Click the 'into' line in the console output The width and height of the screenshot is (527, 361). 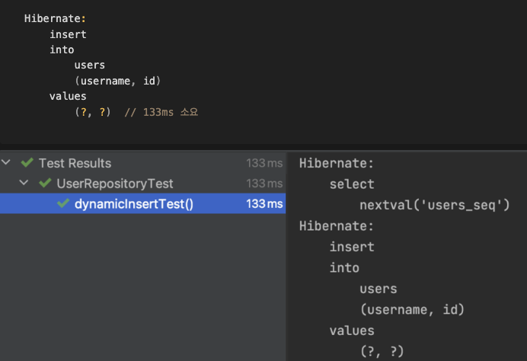[344, 268]
